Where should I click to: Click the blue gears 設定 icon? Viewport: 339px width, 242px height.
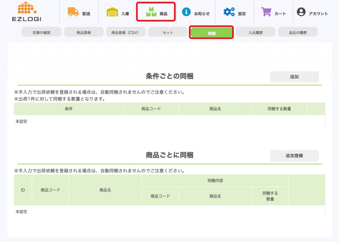click(229, 12)
